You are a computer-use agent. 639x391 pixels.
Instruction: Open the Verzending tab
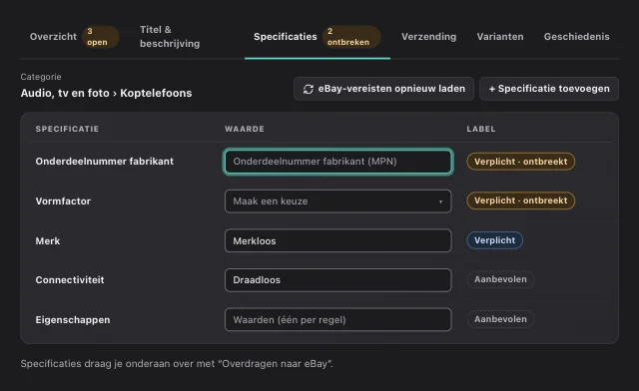[428, 37]
